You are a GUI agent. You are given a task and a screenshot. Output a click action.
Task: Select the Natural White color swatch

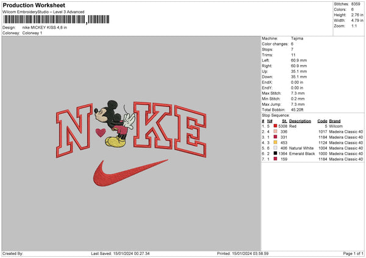[x=275, y=148]
